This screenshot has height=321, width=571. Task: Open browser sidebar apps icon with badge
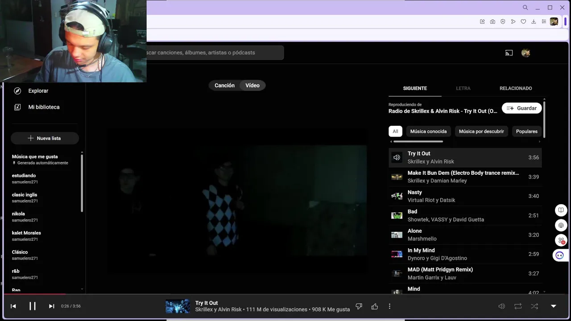561,240
